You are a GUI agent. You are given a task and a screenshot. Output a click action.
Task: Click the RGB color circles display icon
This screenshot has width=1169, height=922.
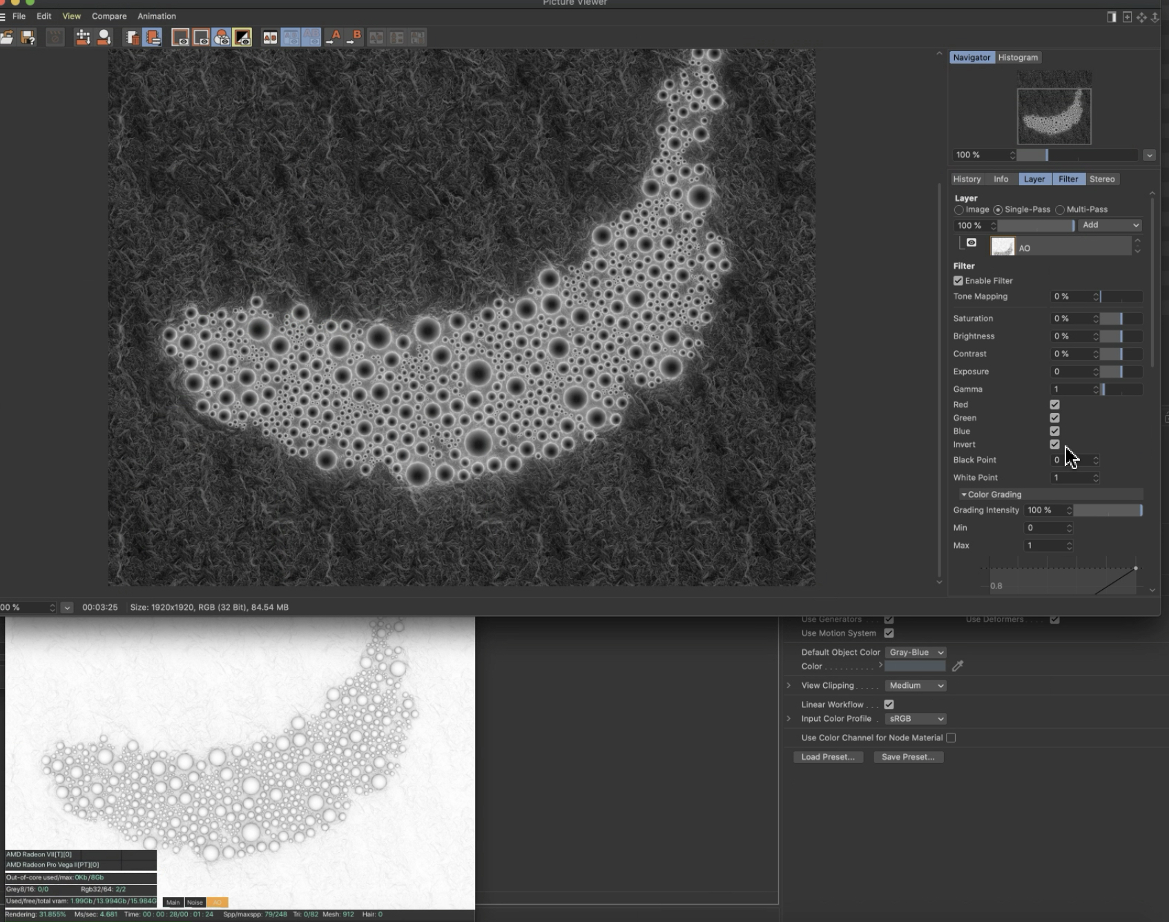pos(222,37)
